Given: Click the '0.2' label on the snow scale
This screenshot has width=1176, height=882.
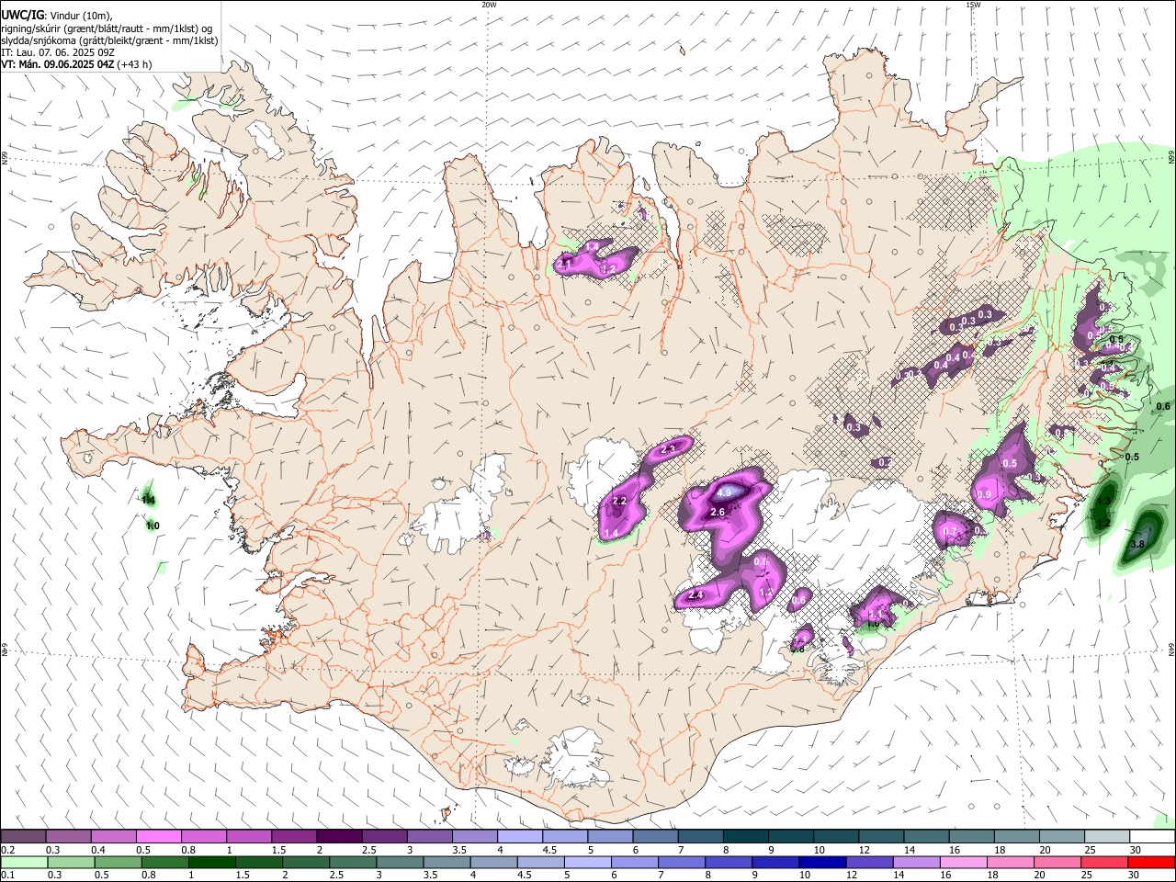Looking at the screenshot, I should 8,850.
